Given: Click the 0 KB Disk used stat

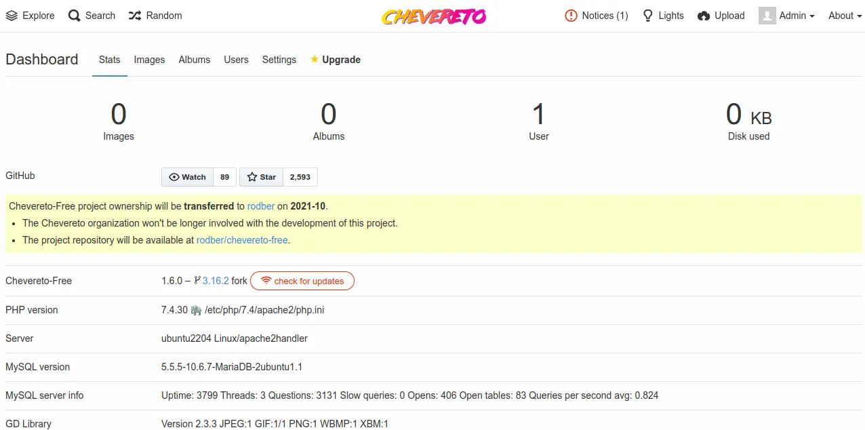Looking at the screenshot, I should [x=749, y=121].
